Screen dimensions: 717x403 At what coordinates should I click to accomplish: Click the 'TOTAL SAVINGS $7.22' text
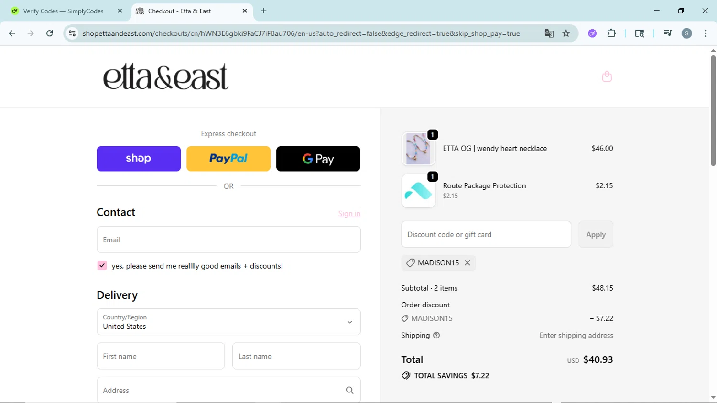451,376
